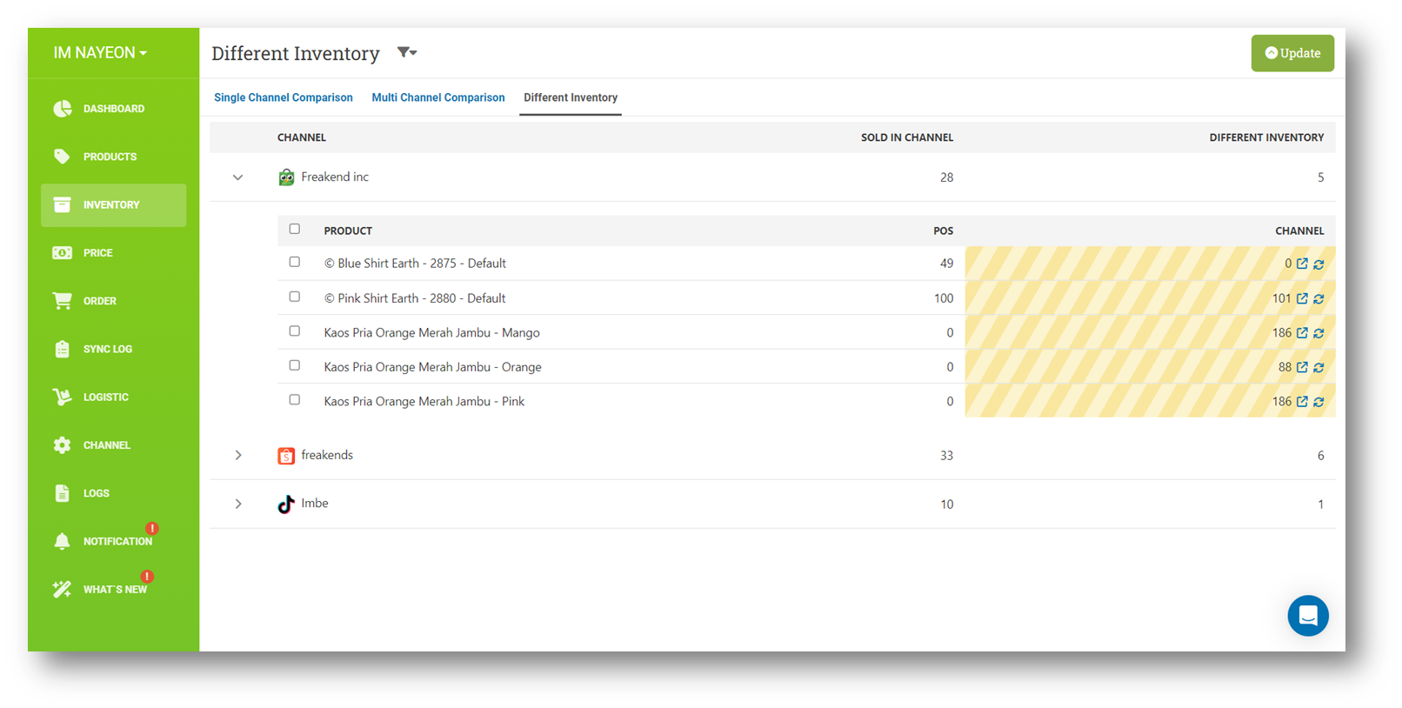Click the Pink Shirt Earth - 2880 product name

coord(415,298)
